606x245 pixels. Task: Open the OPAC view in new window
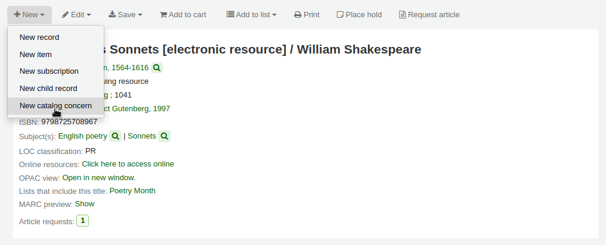click(99, 177)
